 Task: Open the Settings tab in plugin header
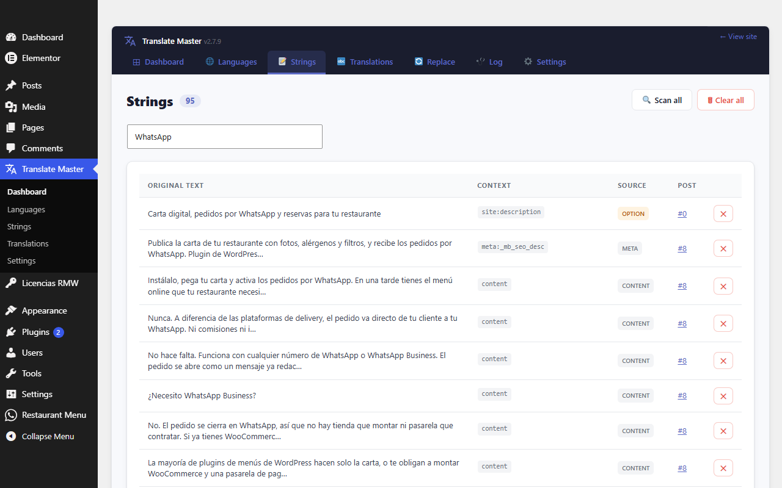545,62
